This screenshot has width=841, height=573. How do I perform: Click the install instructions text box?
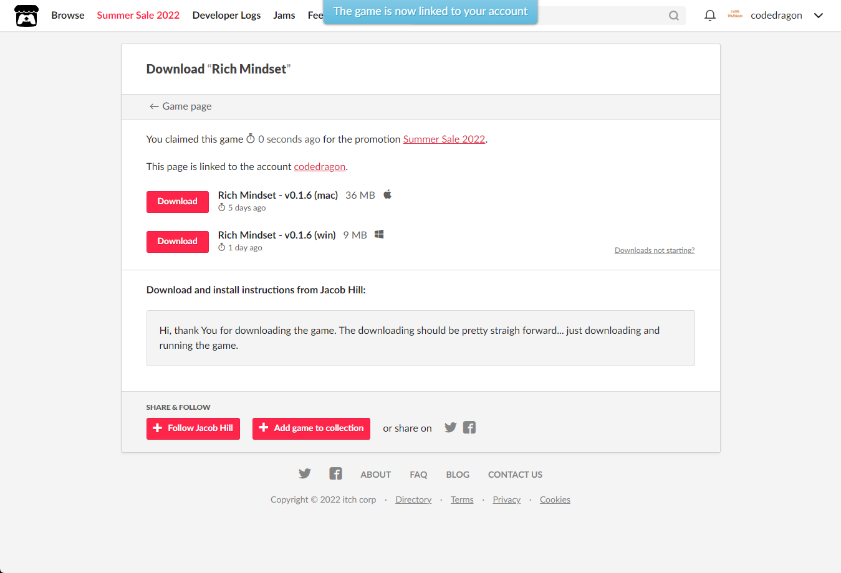421,338
